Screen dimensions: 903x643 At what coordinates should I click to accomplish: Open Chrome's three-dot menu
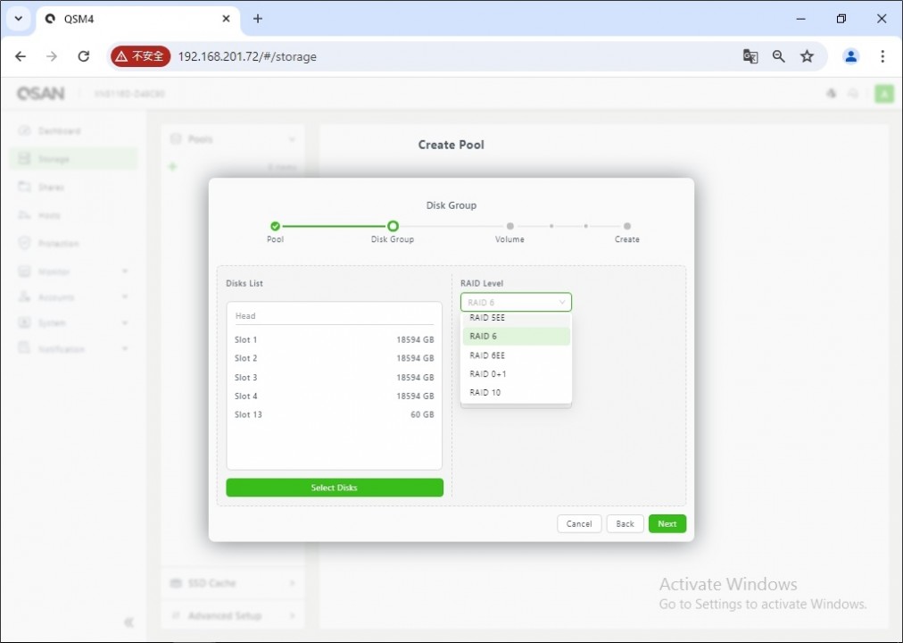pyautogui.click(x=882, y=56)
